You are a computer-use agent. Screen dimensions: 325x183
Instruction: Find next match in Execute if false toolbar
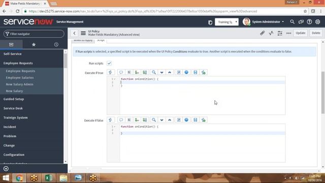click(x=161, y=120)
